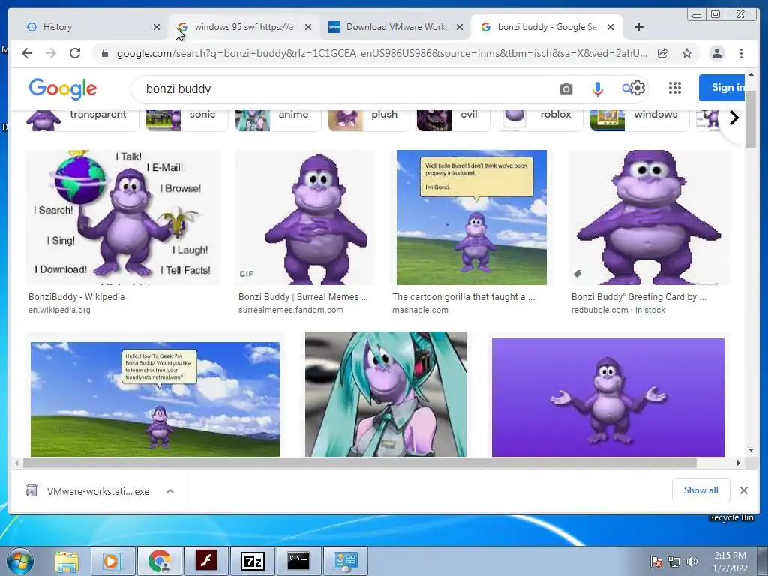768x576 pixels.
Task: Click the lock icon in address bar
Action: coord(104,53)
